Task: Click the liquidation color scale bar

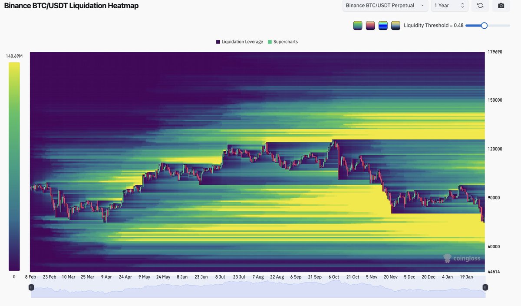Action: pos(14,166)
